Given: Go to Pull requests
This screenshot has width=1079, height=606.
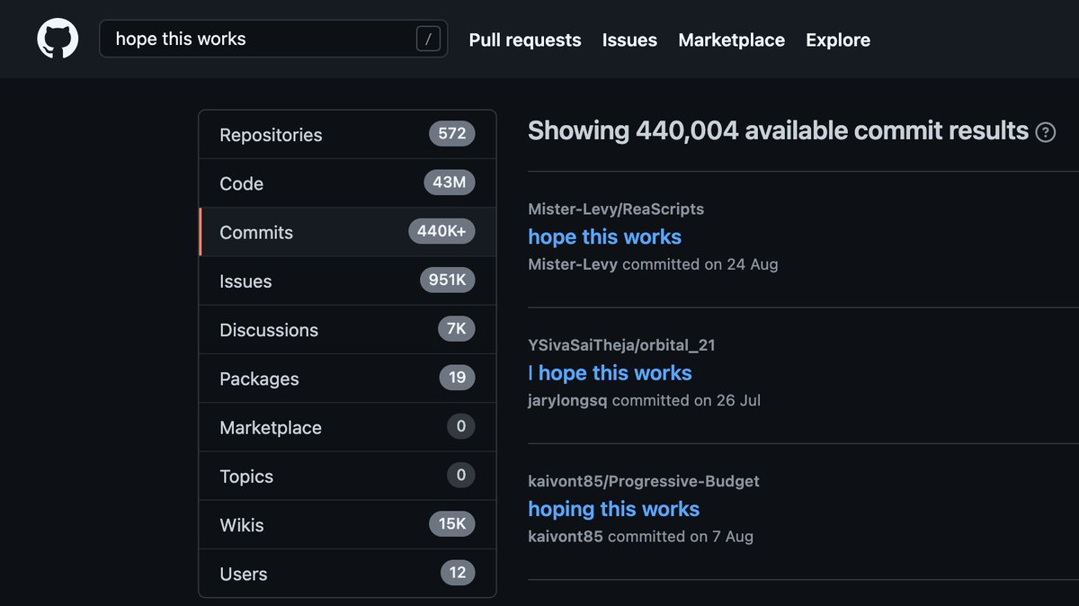Looking at the screenshot, I should click(525, 40).
